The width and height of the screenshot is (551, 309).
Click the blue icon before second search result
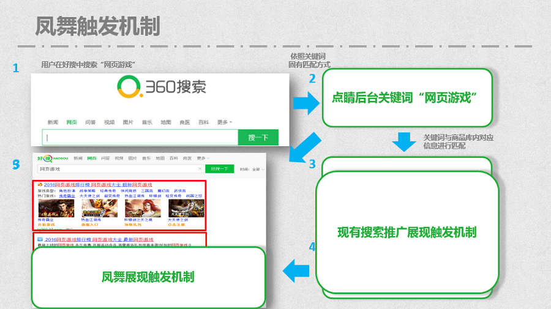40,239
